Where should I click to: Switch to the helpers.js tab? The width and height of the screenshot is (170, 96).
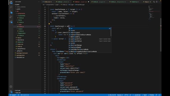(x=134, y=2)
